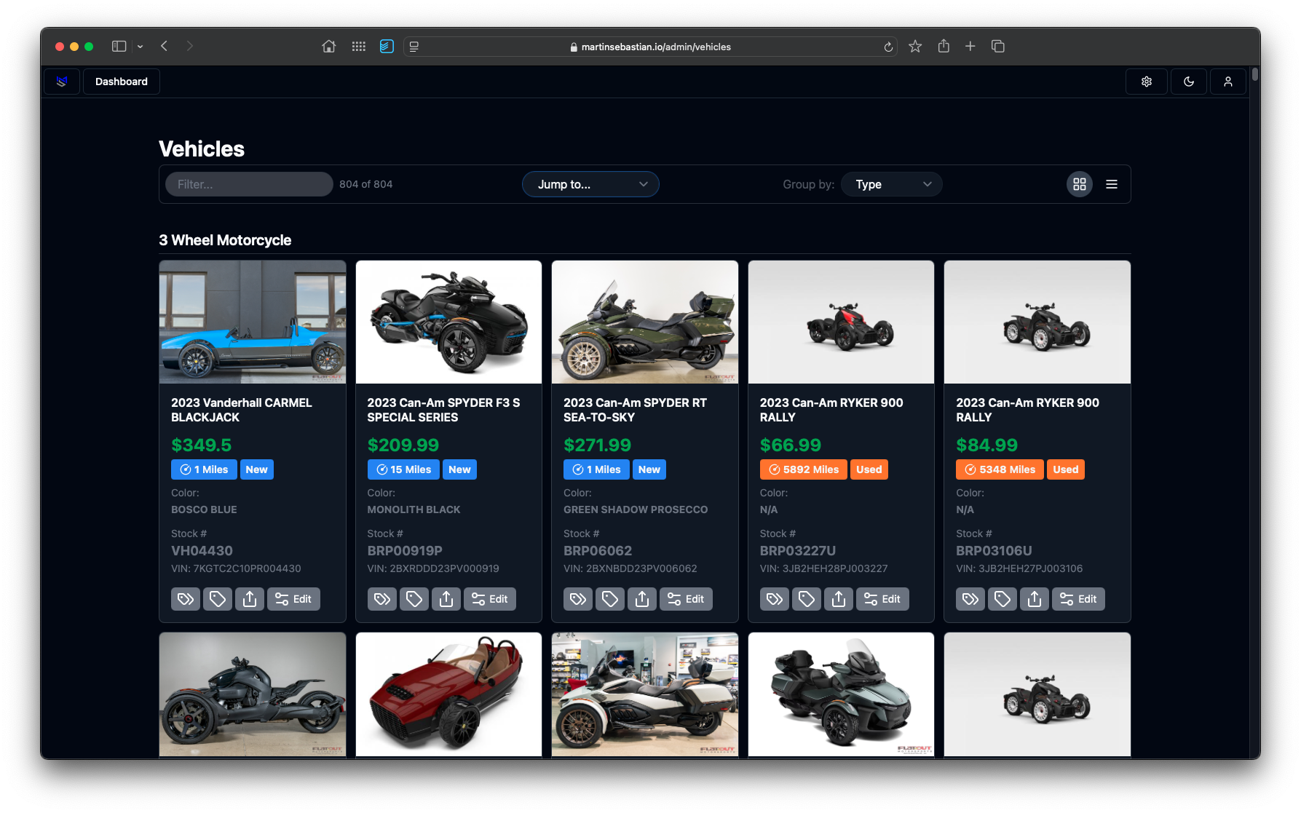Open the black Spyder F3 S thumbnail
The image size is (1301, 813).
tap(448, 322)
